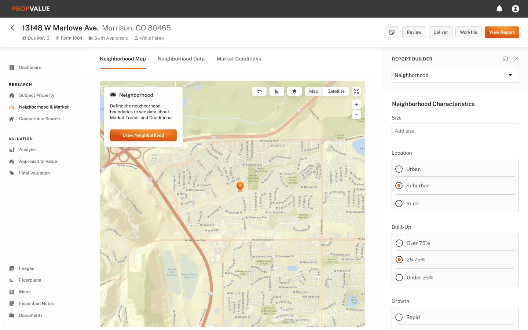Click the Subject Property home icon
The image size is (528, 330).
click(12, 95)
